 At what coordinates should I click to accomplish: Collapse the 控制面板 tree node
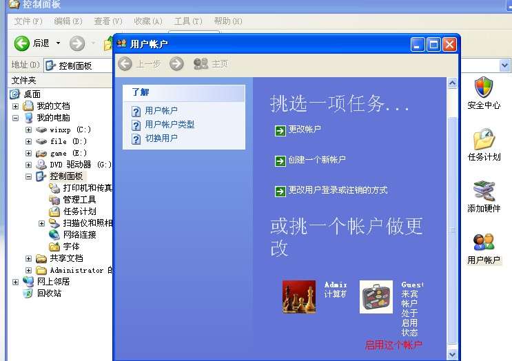click(28, 176)
